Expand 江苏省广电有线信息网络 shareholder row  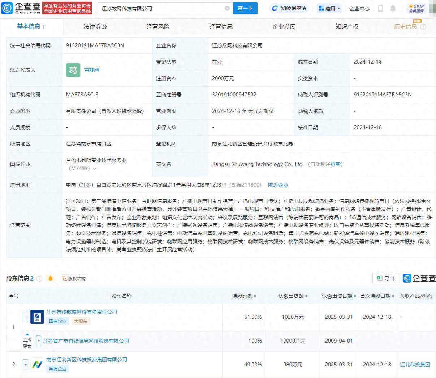pos(38,341)
